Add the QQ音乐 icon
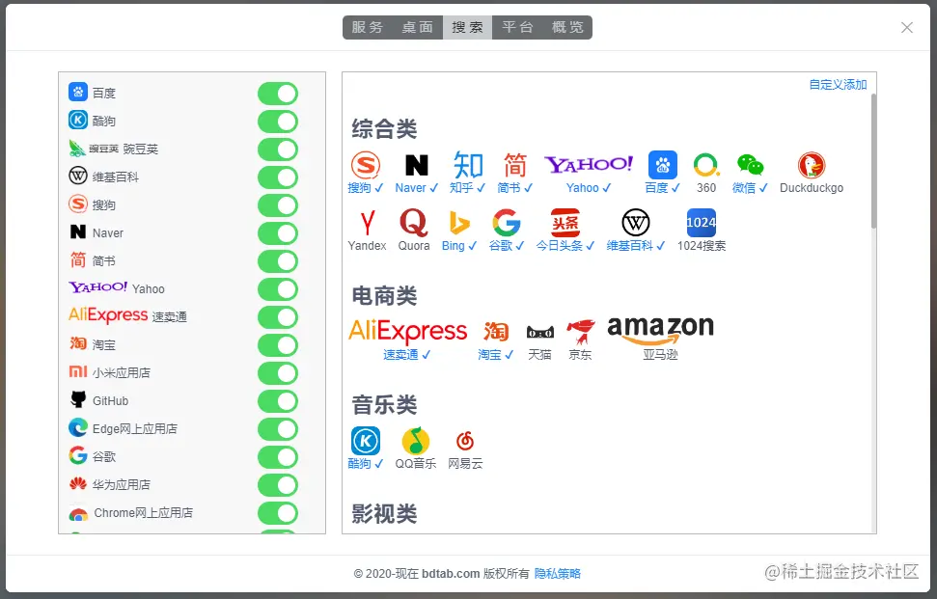Image resolution: width=937 pixels, height=599 pixels. (x=416, y=442)
